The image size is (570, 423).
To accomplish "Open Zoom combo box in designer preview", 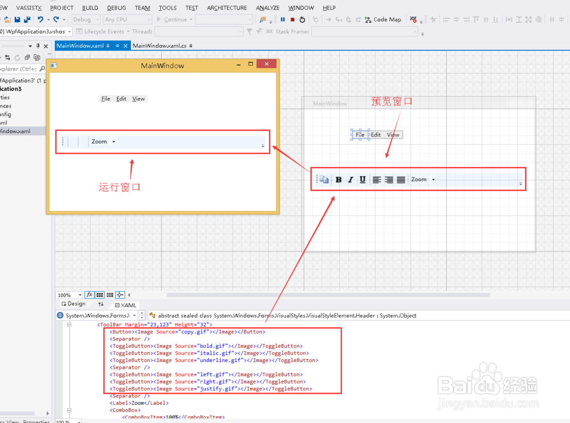I will click(433, 180).
